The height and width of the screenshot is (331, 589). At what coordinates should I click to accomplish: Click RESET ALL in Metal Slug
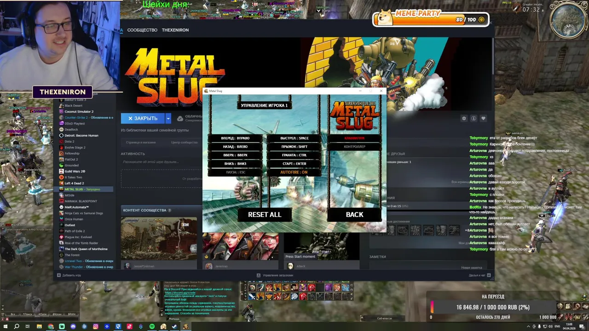click(x=265, y=215)
